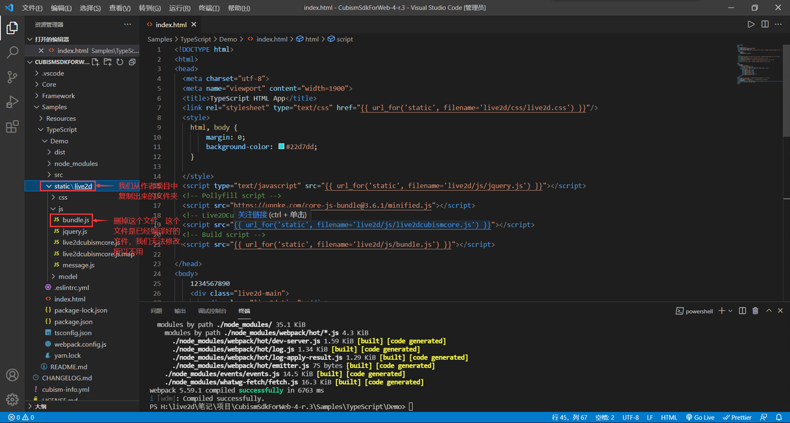The image size is (790, 423).
Task: Click the script breadcrumb item
Action: 340,39
